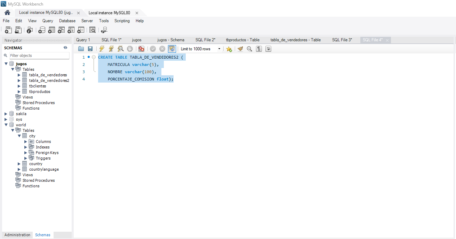
Task: Commit the current transaction
Action: tap(153, 49)
